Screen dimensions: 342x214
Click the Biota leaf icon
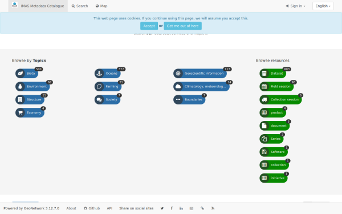(20, 74)
